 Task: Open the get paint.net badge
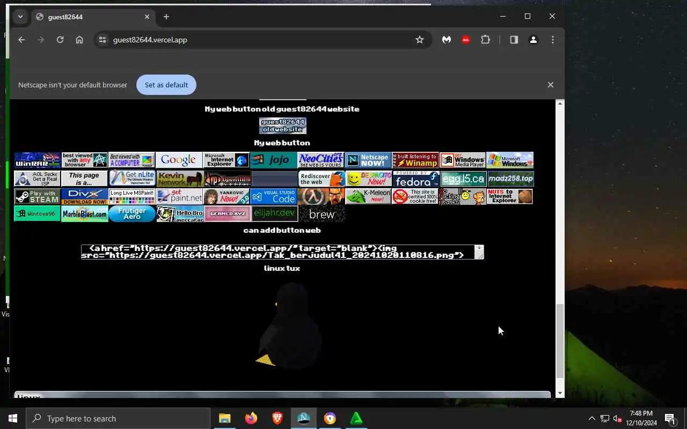[x=179, y=197]
